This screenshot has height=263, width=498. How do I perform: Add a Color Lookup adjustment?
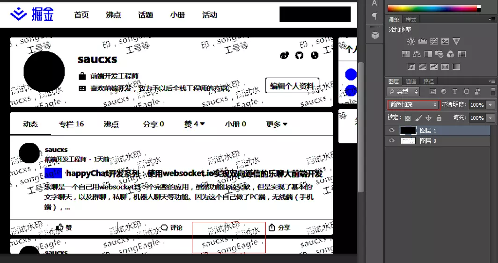point(462,54)
